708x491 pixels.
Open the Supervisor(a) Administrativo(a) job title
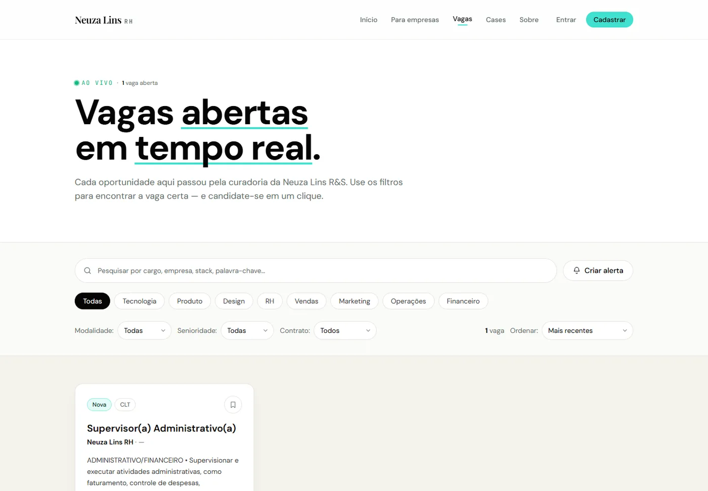[x=161, y=428]
